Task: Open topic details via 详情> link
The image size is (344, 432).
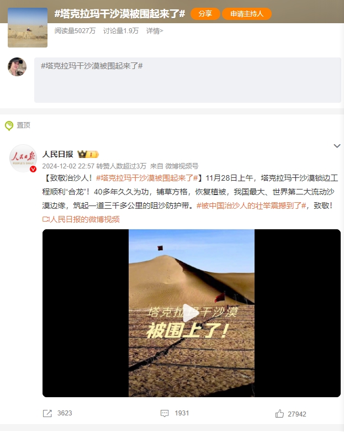Action: 155,31
